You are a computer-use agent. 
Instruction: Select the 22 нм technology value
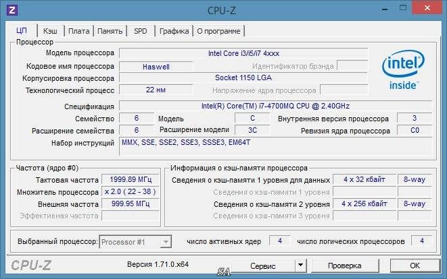pyautogui.click(x=156, y=90)
